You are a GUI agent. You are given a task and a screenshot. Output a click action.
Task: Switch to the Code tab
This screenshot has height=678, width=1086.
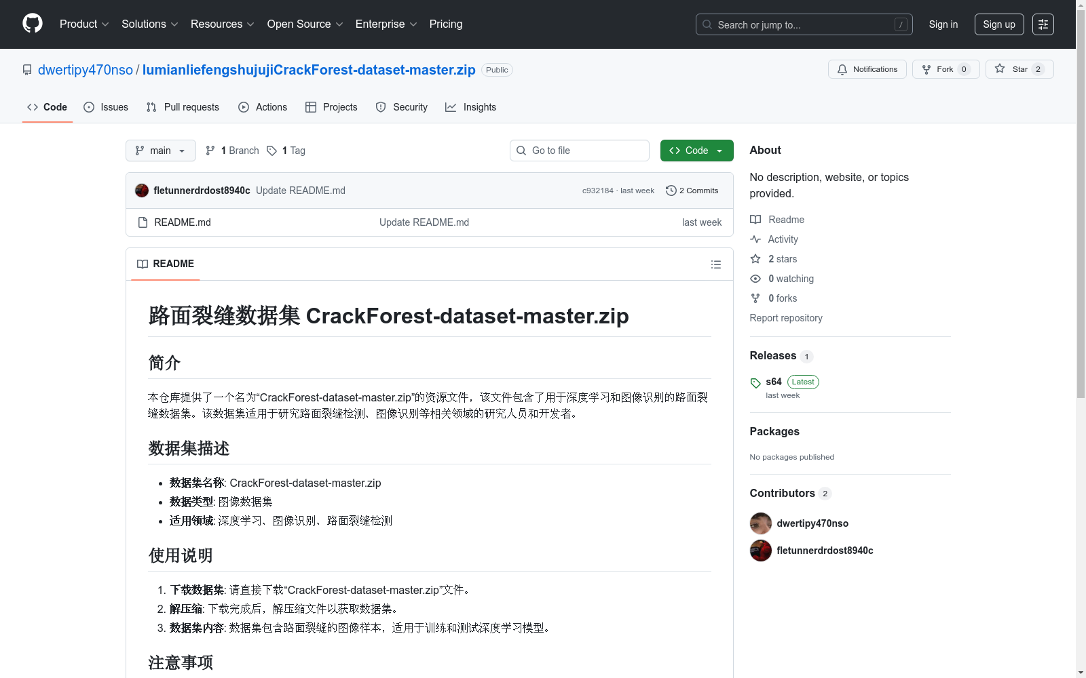pyautogui.click(x=48, y=107)
